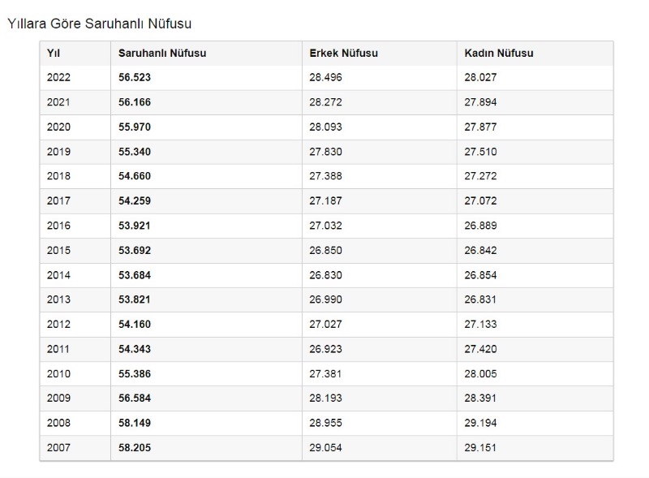This screenshot has height=478, width=649.
Task: Click the Erkek Nüfusu column header
Action: pyautogui.click(x=343, y=54)
